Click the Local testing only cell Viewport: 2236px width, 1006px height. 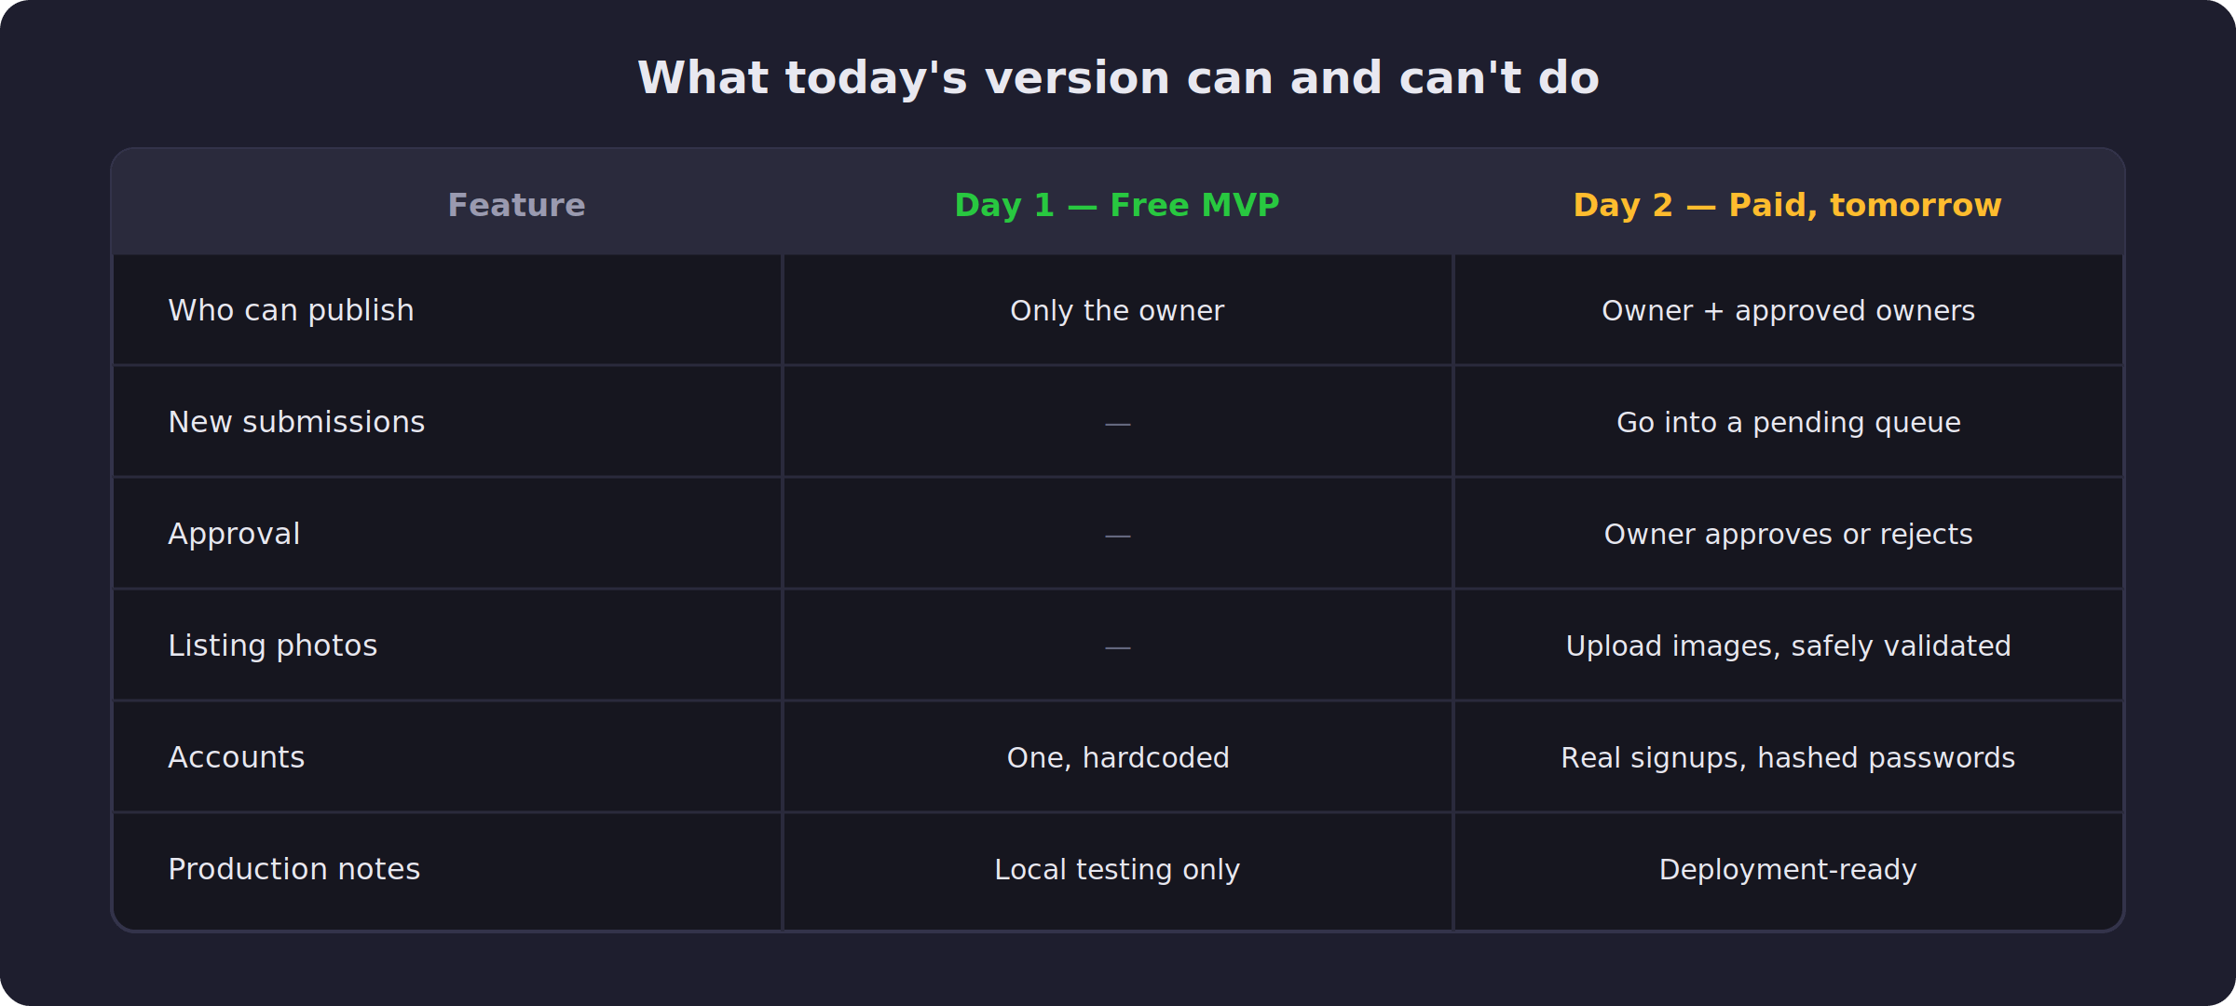[1117, 869]
